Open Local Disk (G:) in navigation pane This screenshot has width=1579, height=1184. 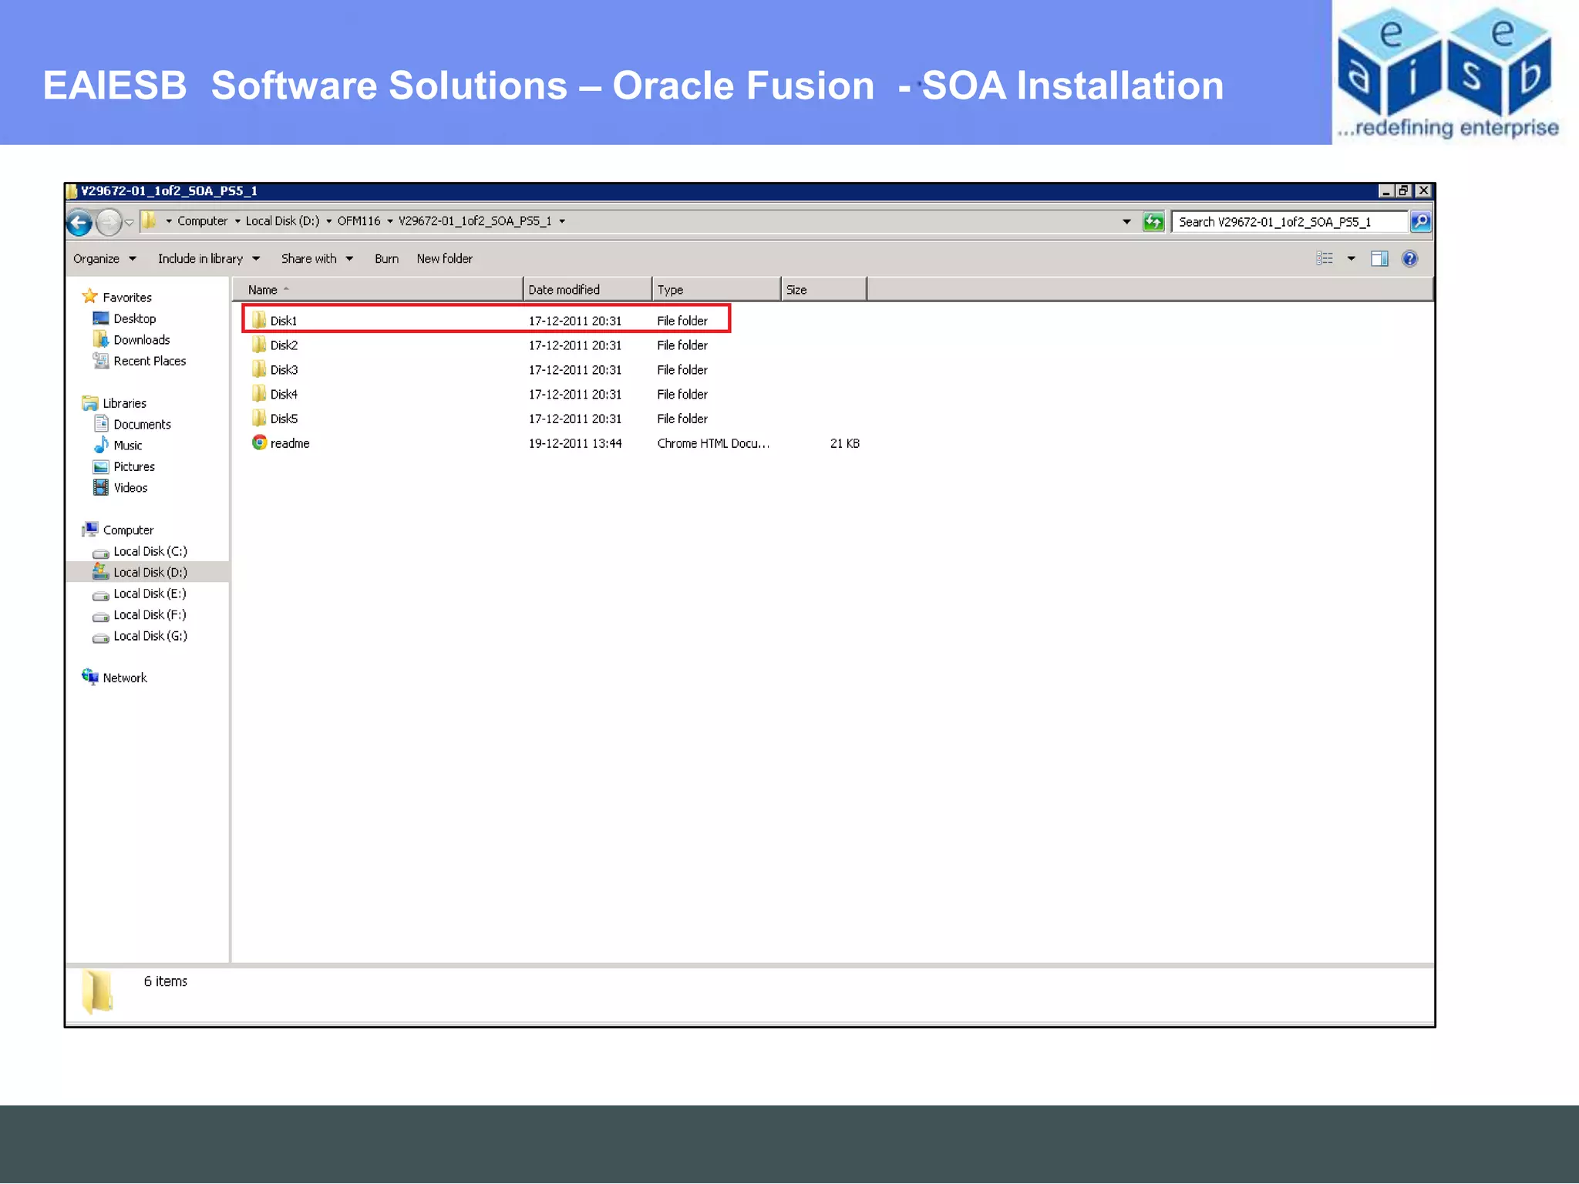[150, 637]
